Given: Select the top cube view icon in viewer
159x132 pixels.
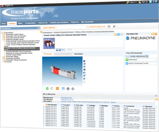Looking at the screenshot, I should 84,61.
